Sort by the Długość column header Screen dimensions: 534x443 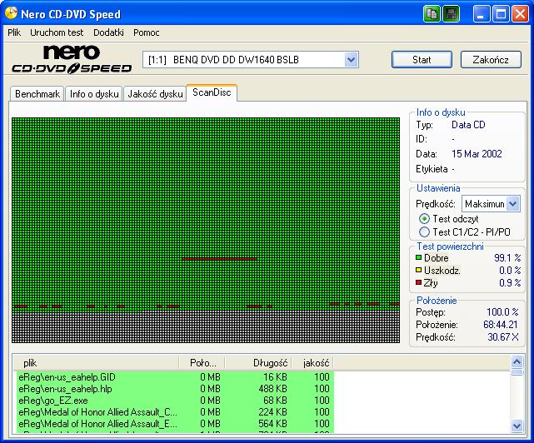259,363
